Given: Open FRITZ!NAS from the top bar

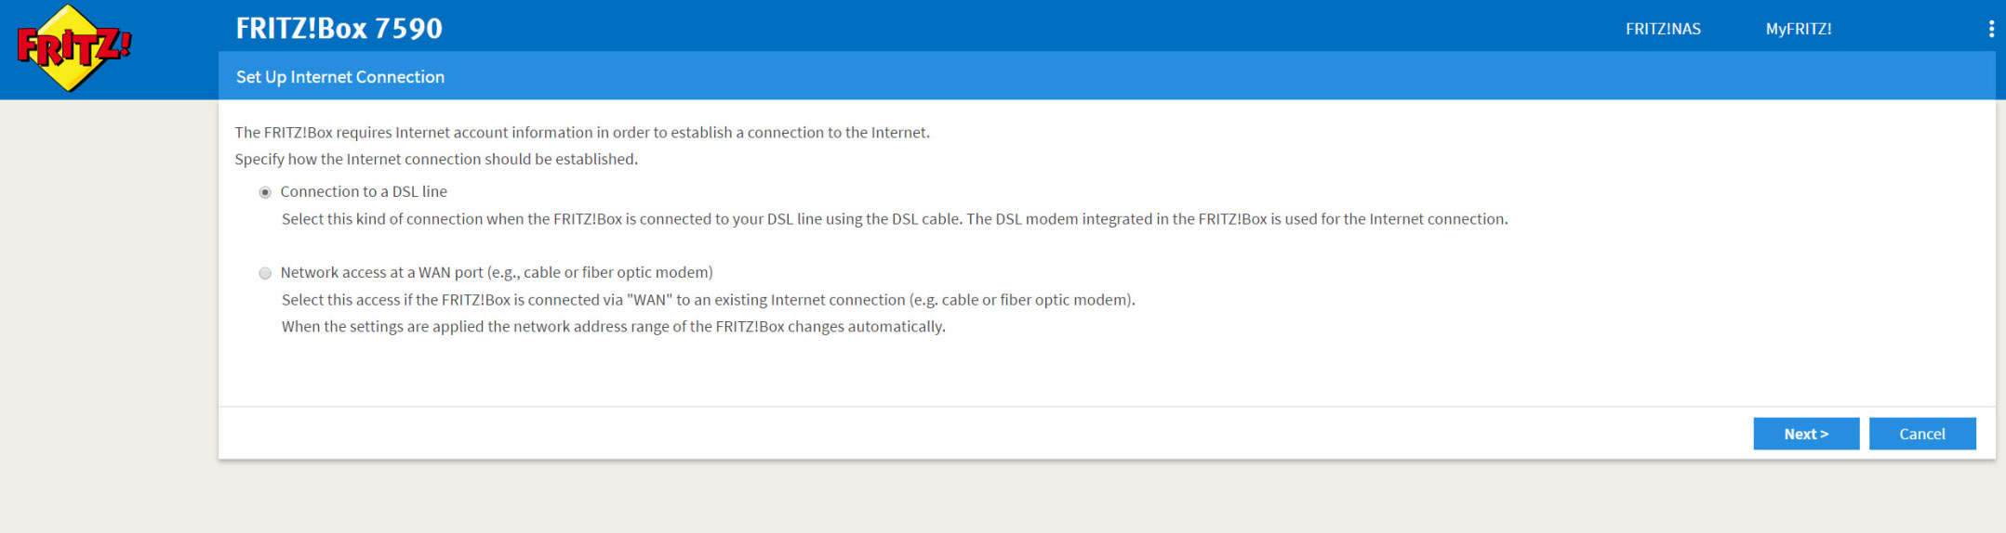Looking at the screenshot, I should [x=1663, y=29].
